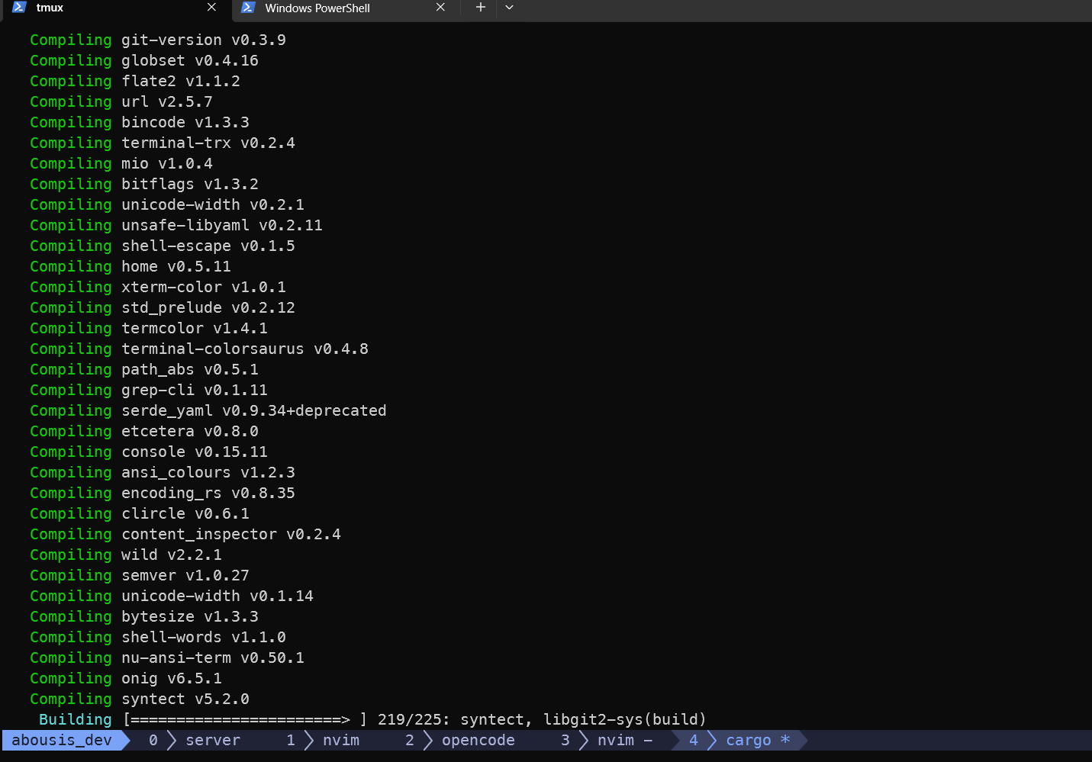Click the icon on the Windows PowerShell tab
This screenshot has height=762, width=1092.
pos(247,8)
